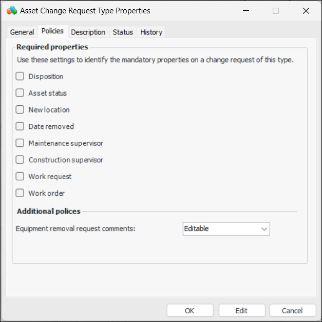Image resolution: width=322 pixels, height=322 pixels.
Task: Select the Policies tab
Action: pos(52,31)
